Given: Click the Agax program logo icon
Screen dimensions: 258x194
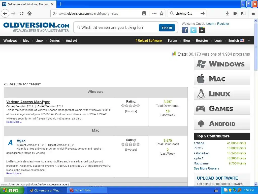Looking at the screenshot, I should pos(10,142).
